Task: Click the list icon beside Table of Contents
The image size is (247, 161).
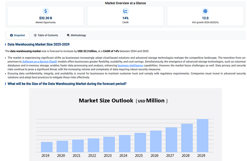Action: pyautogui.click(x=35, y=35)
